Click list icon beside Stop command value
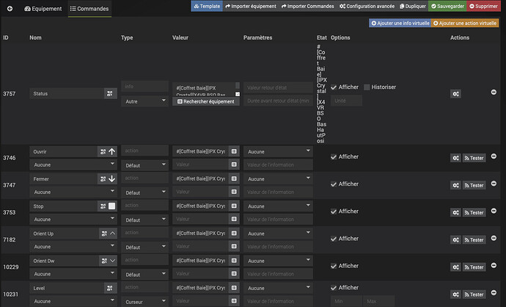The image size is (506, 307). 234,206
